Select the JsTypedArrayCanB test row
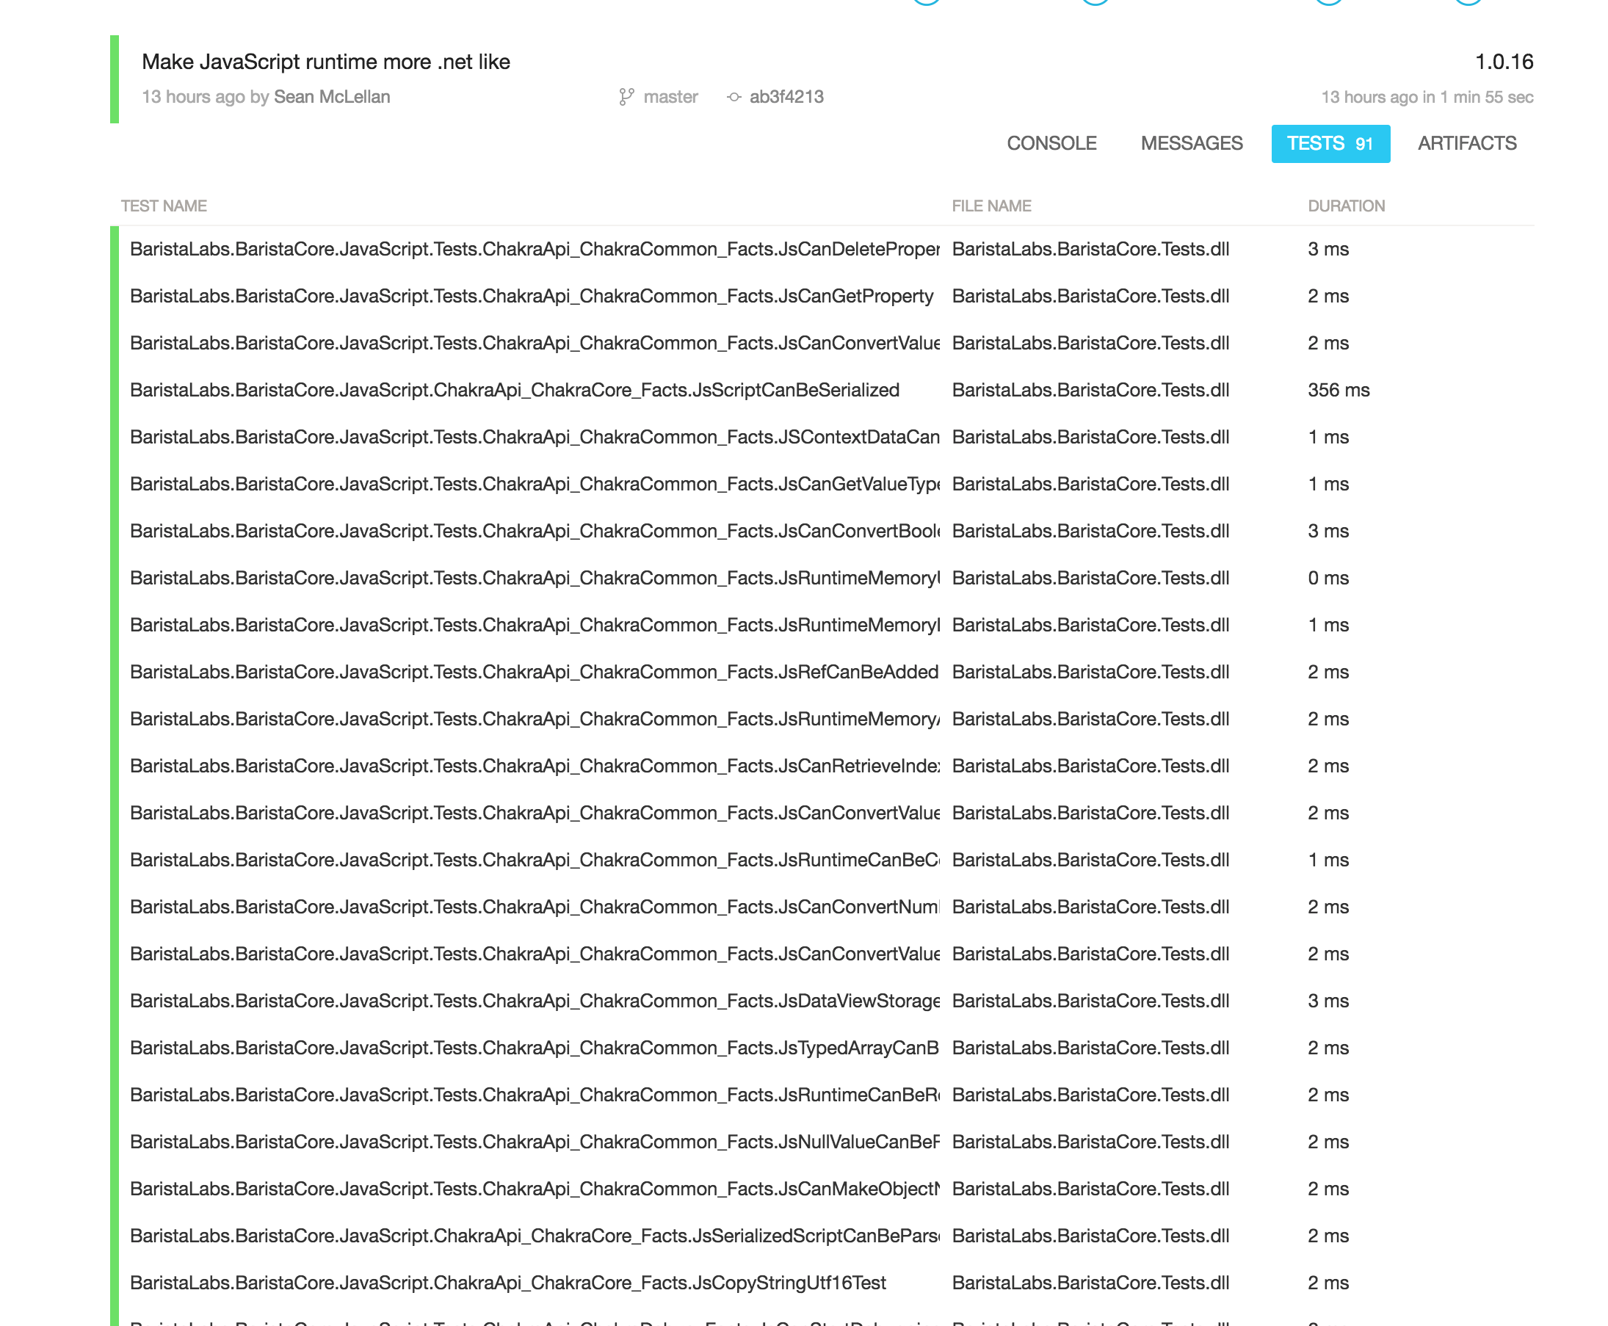Viewport: 1608px width, 1326px height. coord(821,1048)
